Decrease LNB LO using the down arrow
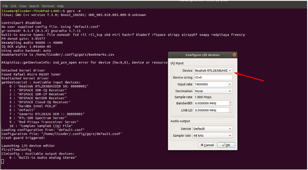 pos(230,111)
